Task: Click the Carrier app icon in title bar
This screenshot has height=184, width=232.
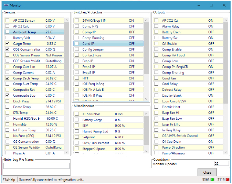Action: pos(6,5)
